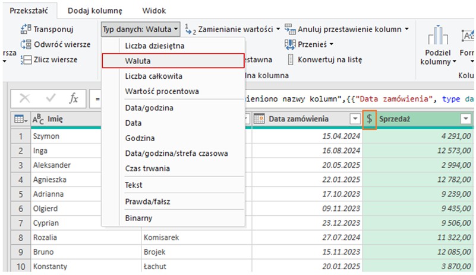This screenshot has width=476, height=275.
Task: Click the cell containing Agnieszka
Action: pos(66,180)
